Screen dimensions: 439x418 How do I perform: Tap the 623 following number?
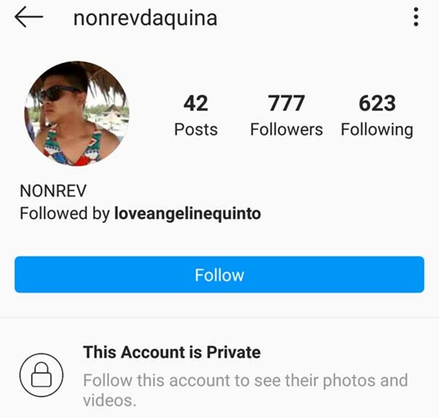click(377, 103)
